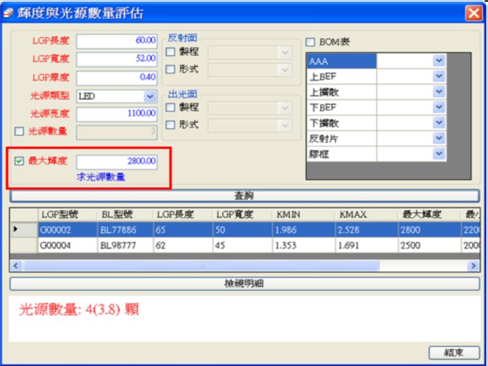
Task: Open the 光源類型 LED dropdown
Action: tap(150, 96)
